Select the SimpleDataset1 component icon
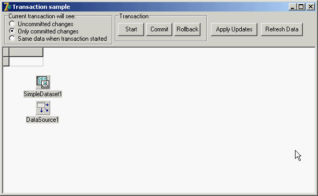Viewport: 318px width, 196px height. (x=43, y=82)
